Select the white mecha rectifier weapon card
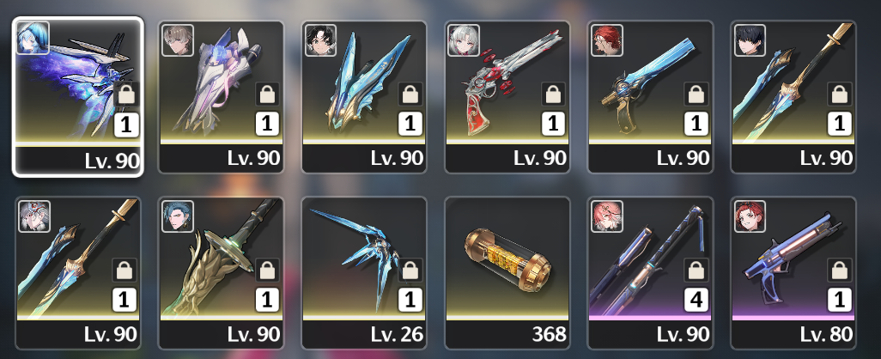Image resolution: width=881 pixels, height=359 pixels. [221, 97]
